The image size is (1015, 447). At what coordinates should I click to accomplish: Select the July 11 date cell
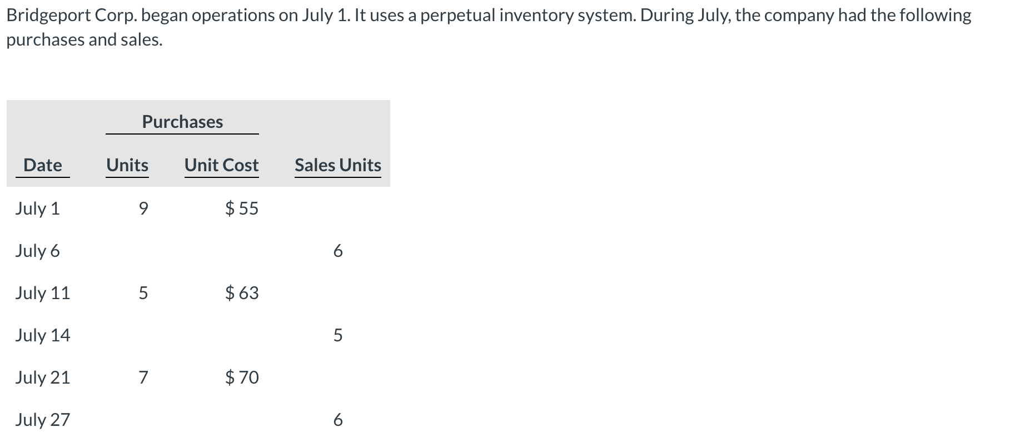43,293
